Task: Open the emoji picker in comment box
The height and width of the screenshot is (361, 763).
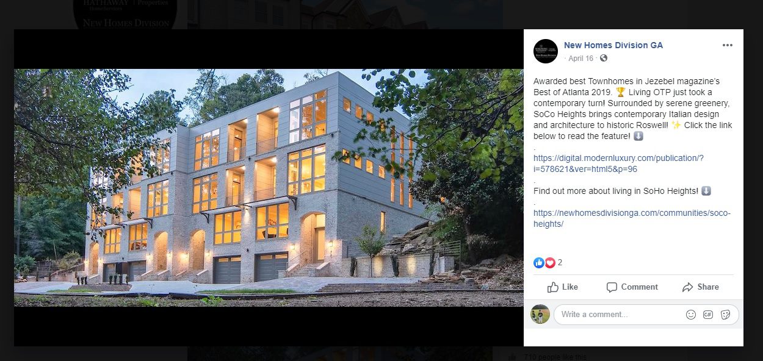Action: point(691,315)
